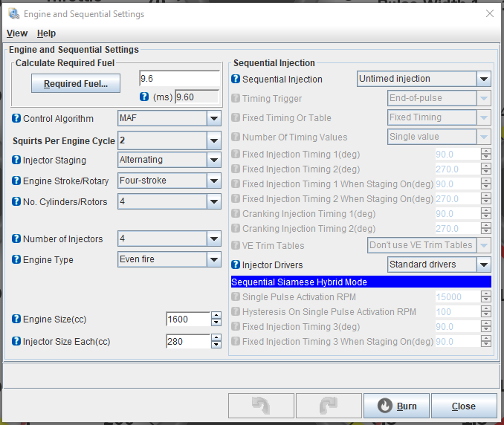Viewport: 504px width, 425px height.
Task: Expand Squirts Per Engine Cycle dropdown
Action: pyautogui.click(x=169, y=140)
